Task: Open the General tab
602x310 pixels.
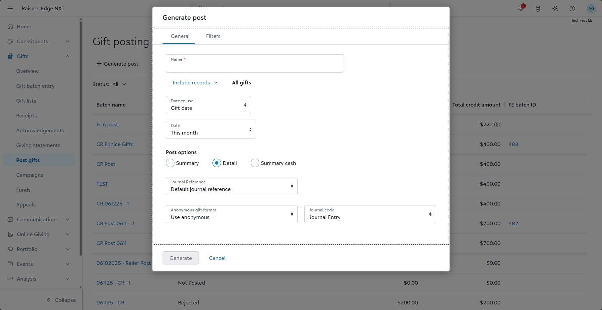Action: point(180,36)
